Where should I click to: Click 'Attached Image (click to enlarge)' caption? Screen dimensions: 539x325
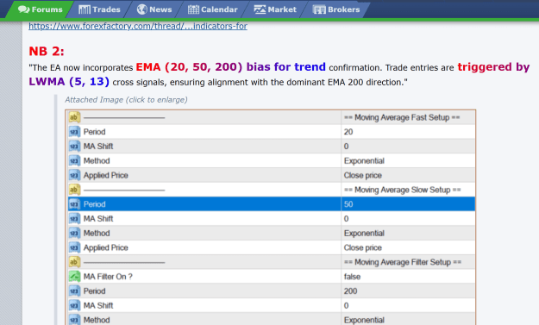click(126, 100)
